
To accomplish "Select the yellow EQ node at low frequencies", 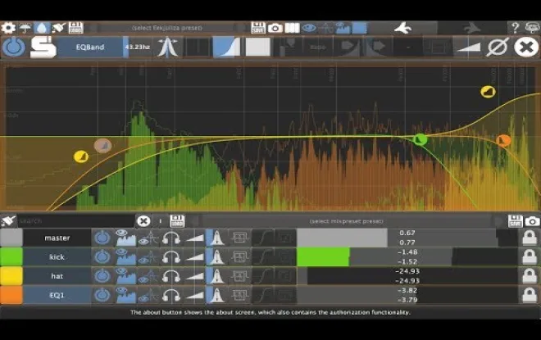I will pos(81,157).
